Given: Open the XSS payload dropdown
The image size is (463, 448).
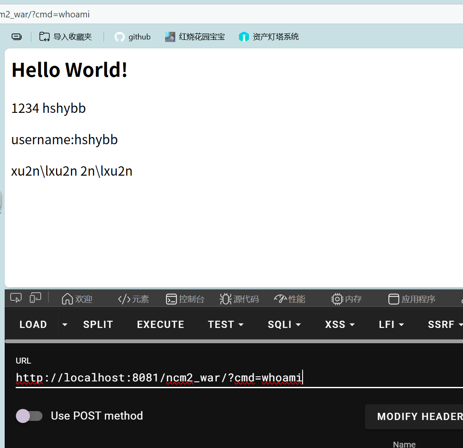Looking at the screenshot, I should (340, 325).
